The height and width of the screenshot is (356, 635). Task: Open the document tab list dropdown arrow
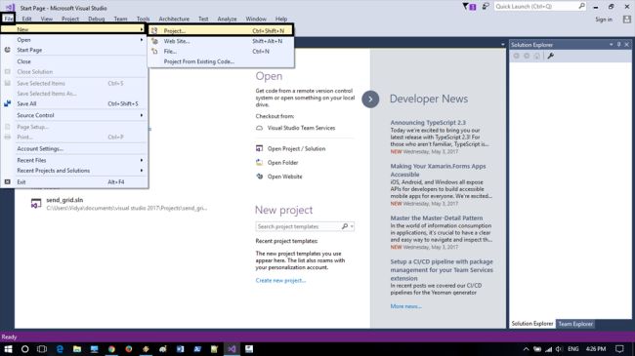point(503,45)
